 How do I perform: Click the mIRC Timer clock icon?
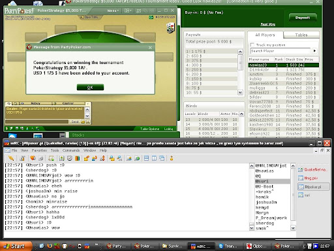(x=70, y=158)
